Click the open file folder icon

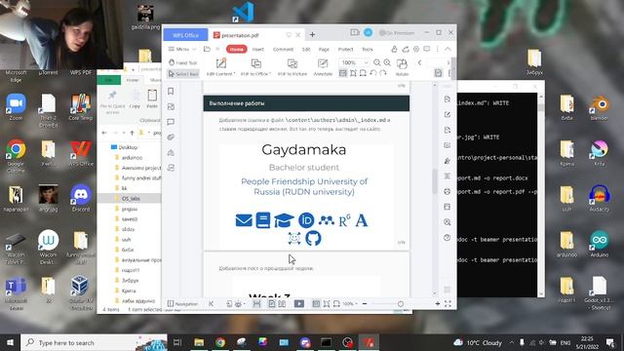207,49
